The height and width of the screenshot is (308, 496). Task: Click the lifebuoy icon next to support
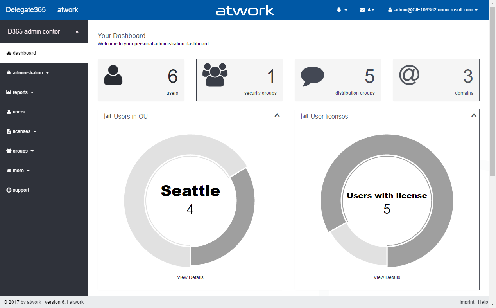pos(9,190)
